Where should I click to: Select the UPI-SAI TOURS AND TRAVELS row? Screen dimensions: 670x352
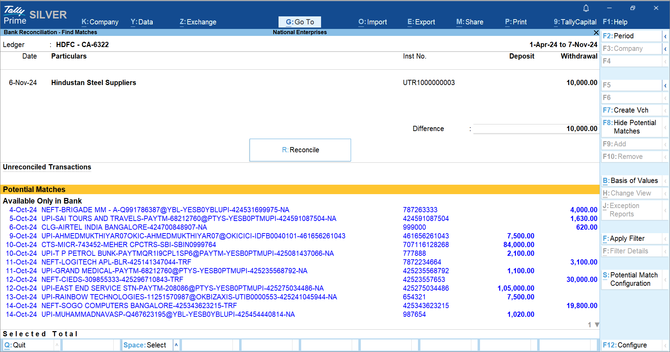pos(300,219)
